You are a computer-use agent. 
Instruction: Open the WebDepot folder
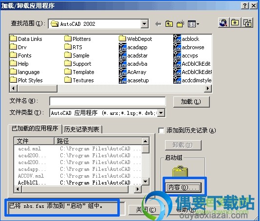(135, 39)
